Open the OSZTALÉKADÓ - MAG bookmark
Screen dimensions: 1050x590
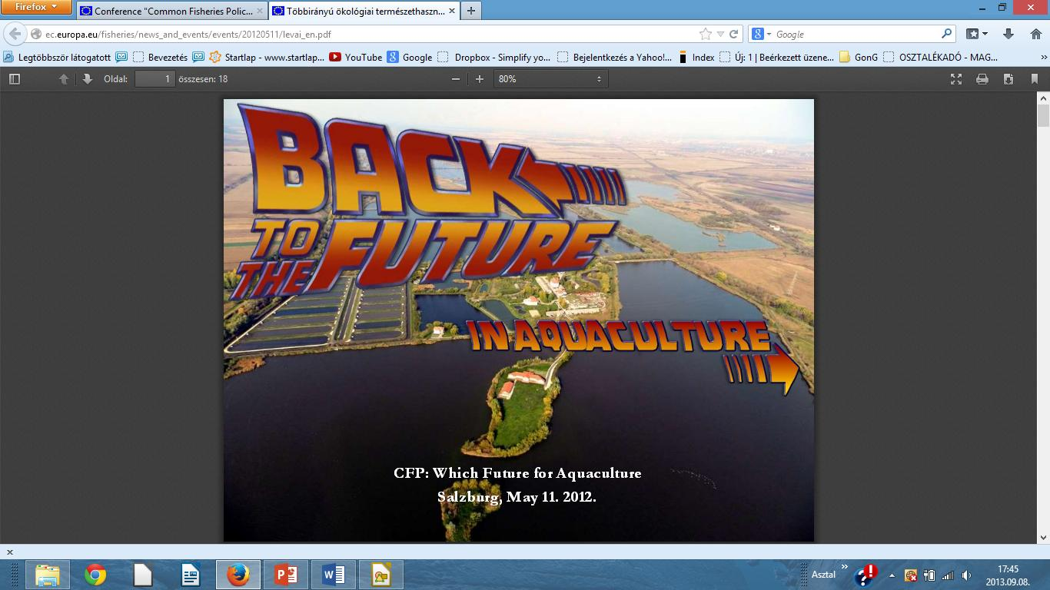point(941,57)
